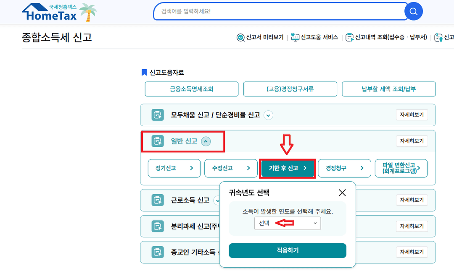Viewport: 454px width, 271px height.
Task: Open 신고내역 조회(접수증·납부서) link
Action: pyautogui.click(x=391, y=37)
